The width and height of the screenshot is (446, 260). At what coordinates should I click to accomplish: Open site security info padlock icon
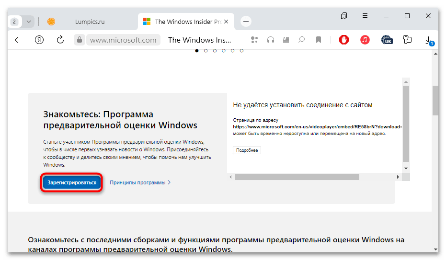click(80, 40)
